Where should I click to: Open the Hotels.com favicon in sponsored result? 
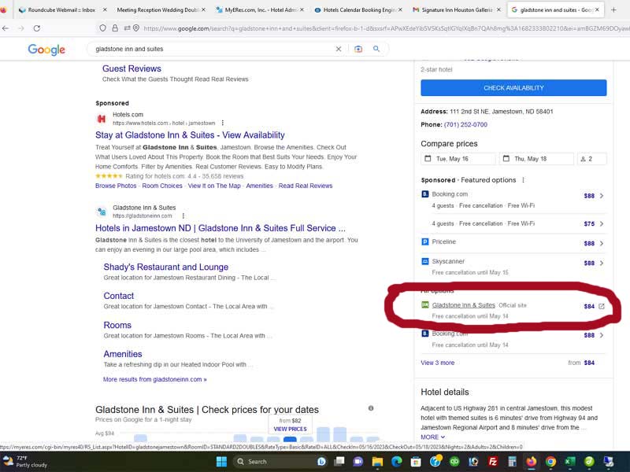(102, 119)
